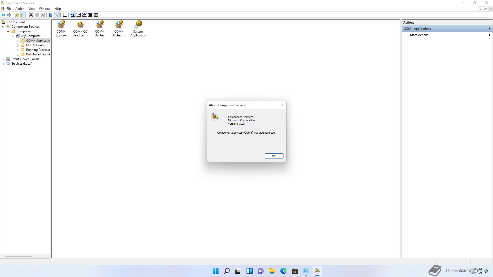This screenshot has height=277, width=493.
Task: Select the COM+ QC Dead Letter icon
Action: [80, 29]
